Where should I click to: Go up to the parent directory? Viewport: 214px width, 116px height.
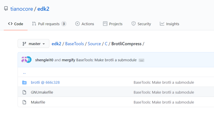tap(24, 72)
